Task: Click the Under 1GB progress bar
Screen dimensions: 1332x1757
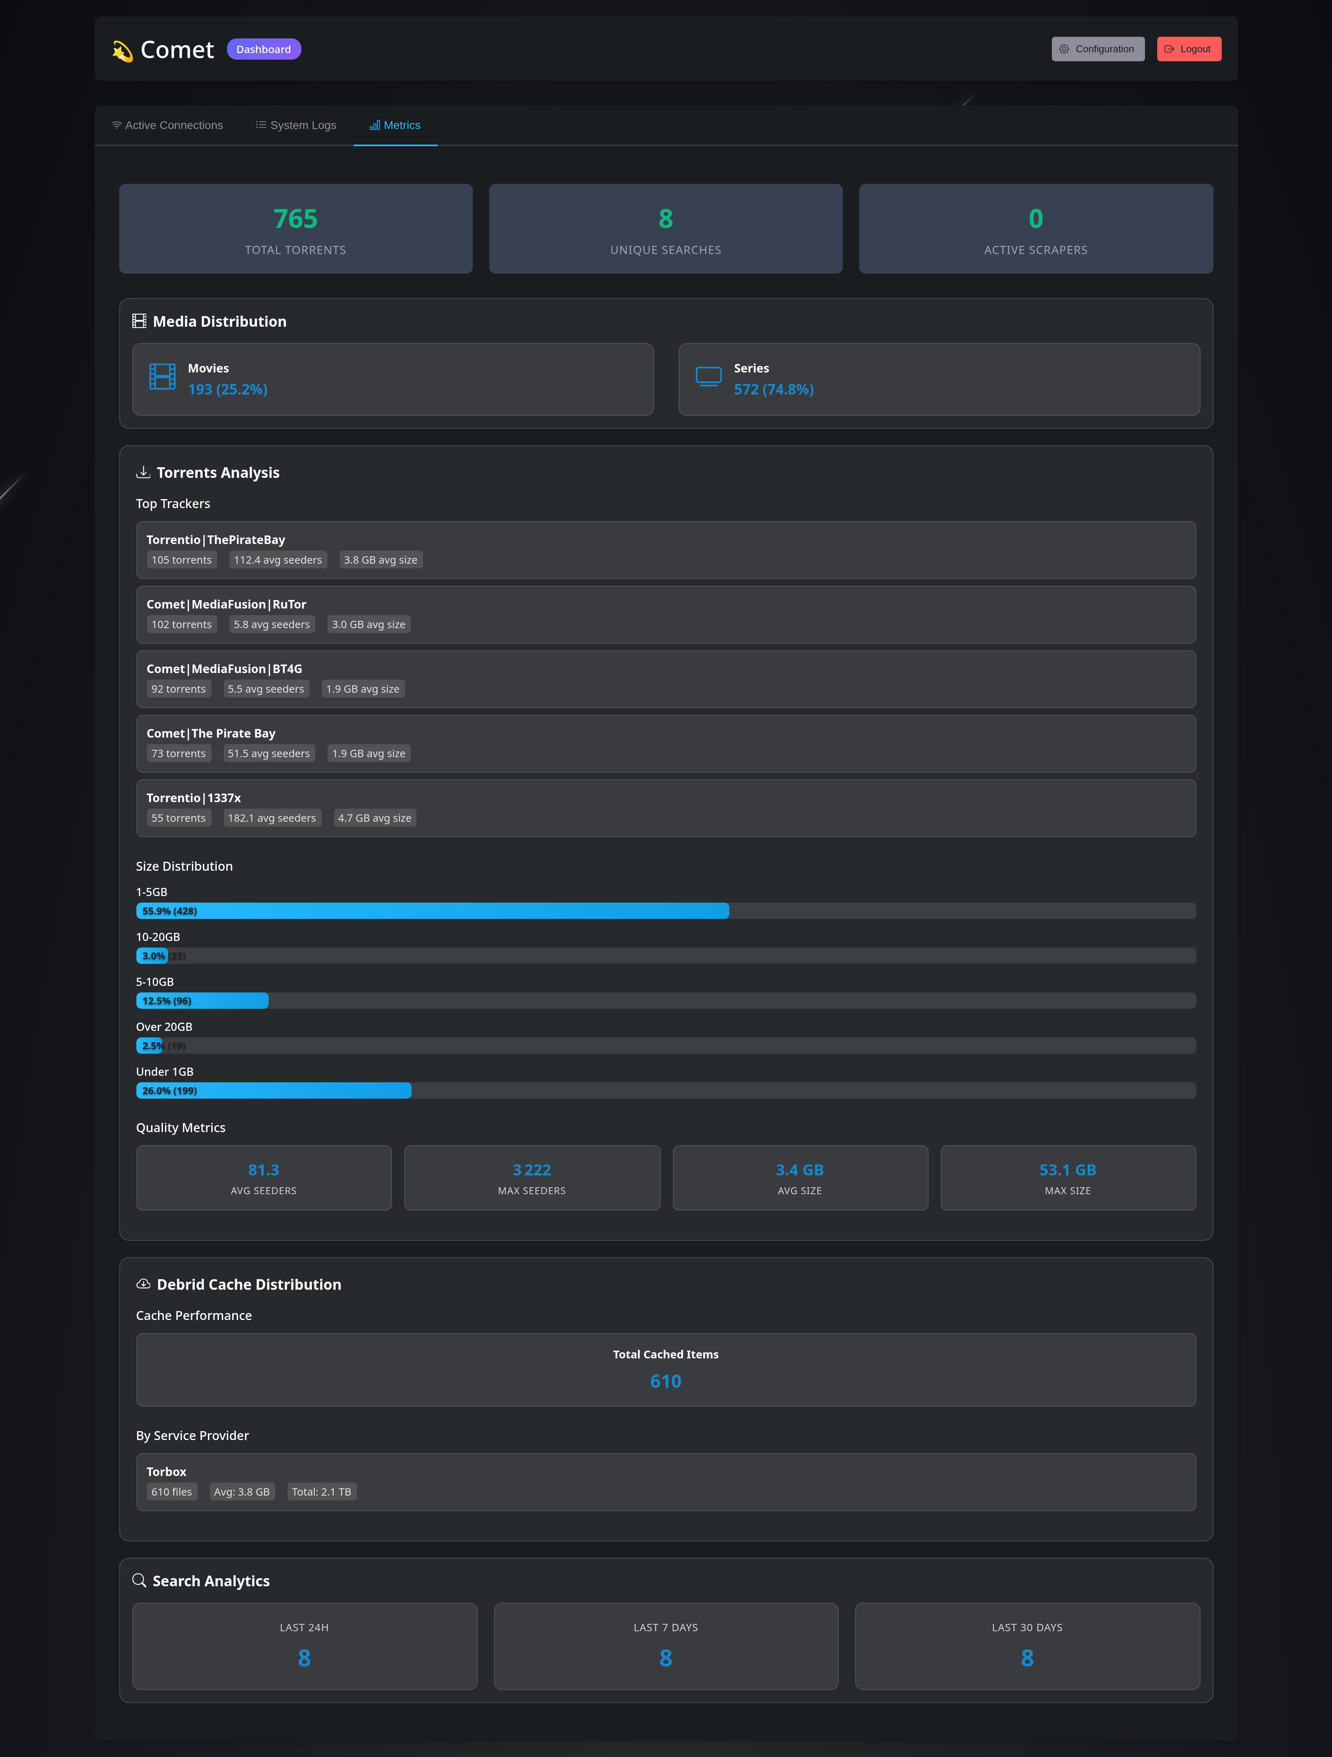Action: (x=273, y=1090)
